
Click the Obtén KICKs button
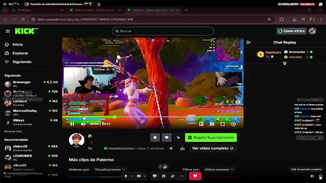[291, 31]
